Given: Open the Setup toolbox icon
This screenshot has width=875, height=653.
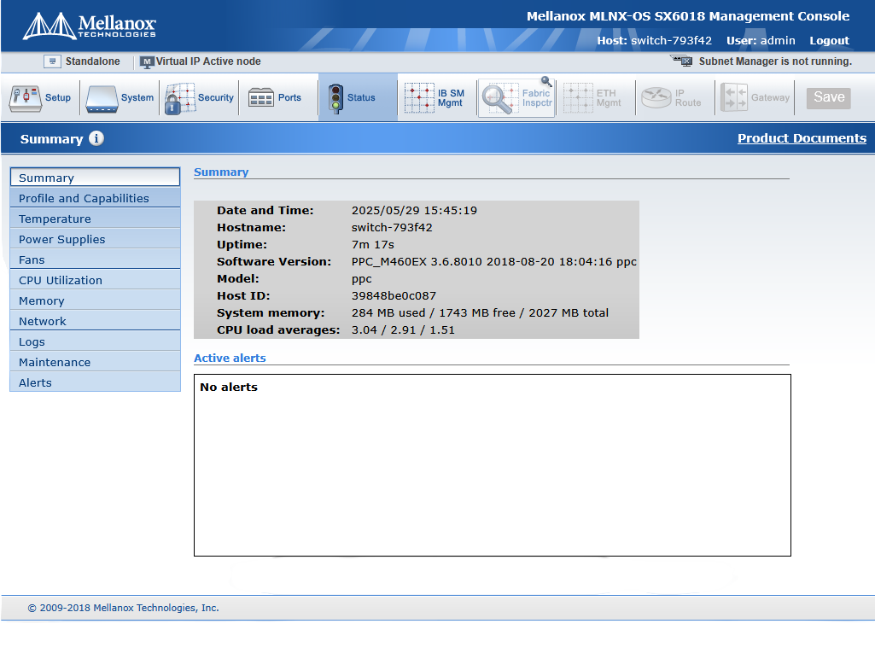Looking at the screenshot, I should [25, 98].
